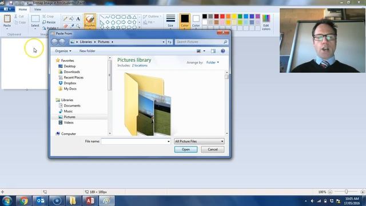Screen dimensions: 366x206
Task: Open the All Picture Files type dropdown
Action: click(x=199, y=141)
